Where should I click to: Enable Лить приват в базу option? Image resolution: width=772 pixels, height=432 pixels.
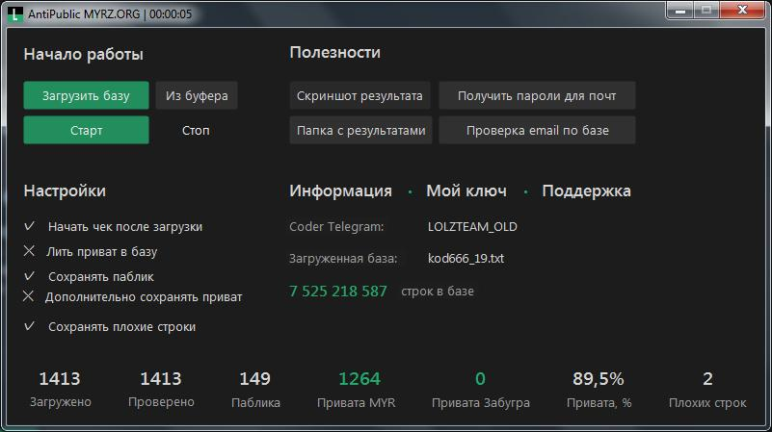[91, 252]
